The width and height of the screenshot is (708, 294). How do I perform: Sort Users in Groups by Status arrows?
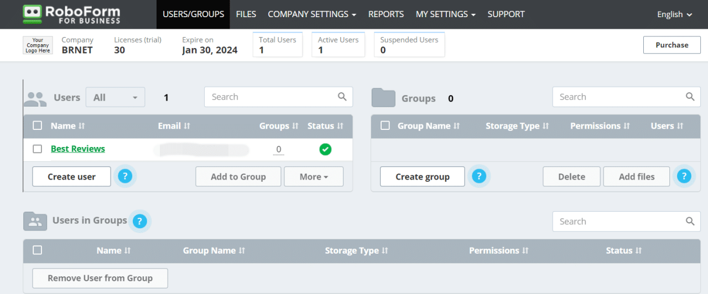pyautogui.click(x=638, y=251)
